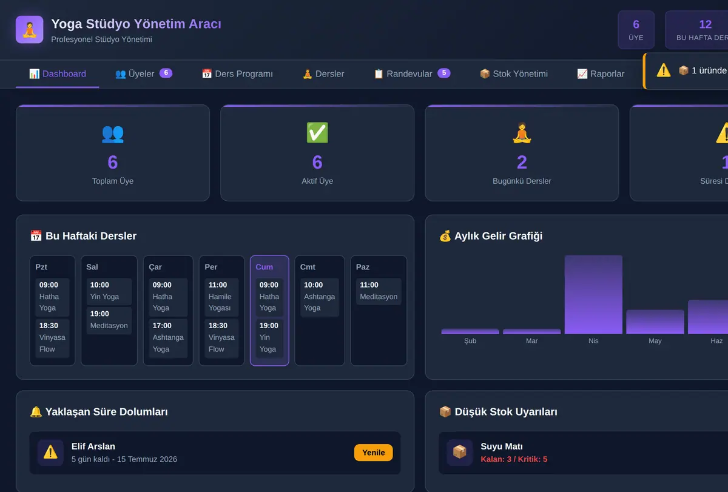Click the Toplam Üye stat card label
Image resolution: width=728 pixels, height=492 pixels.
click(x=113, y=181)
